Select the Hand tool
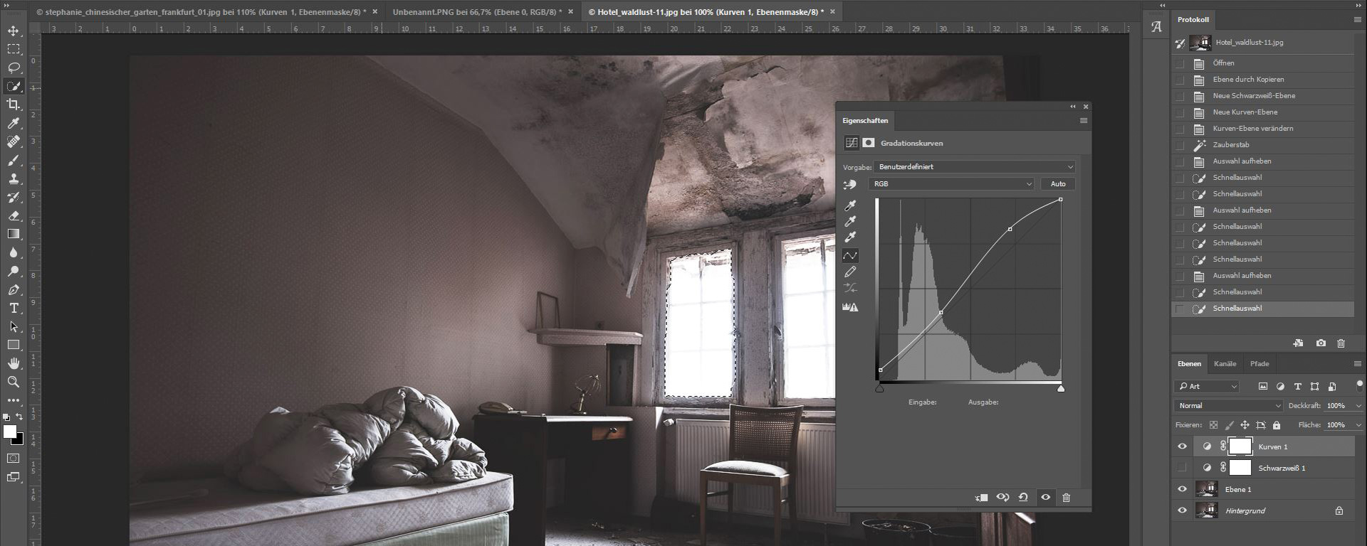This screenshot has height=546, width=1367. click(14, 363)
